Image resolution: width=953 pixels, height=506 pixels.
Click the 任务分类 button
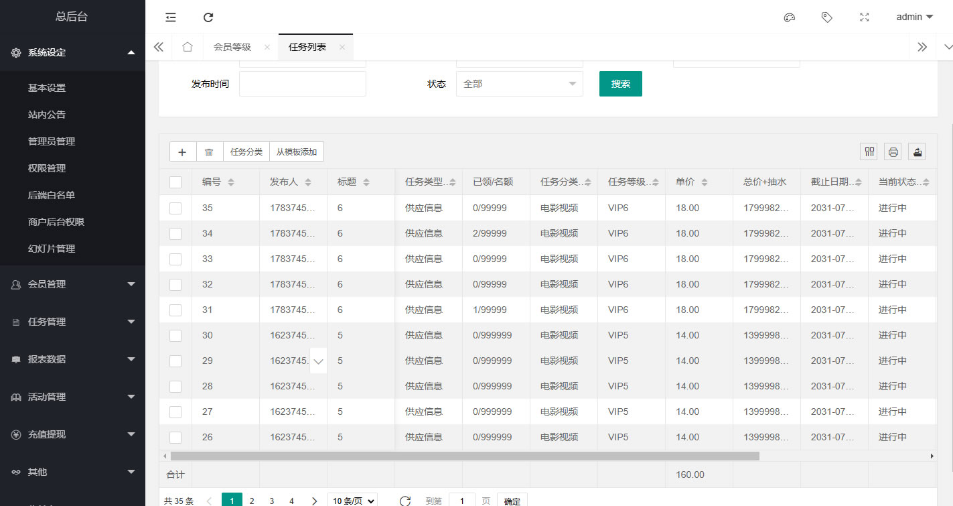coord(246,152)
